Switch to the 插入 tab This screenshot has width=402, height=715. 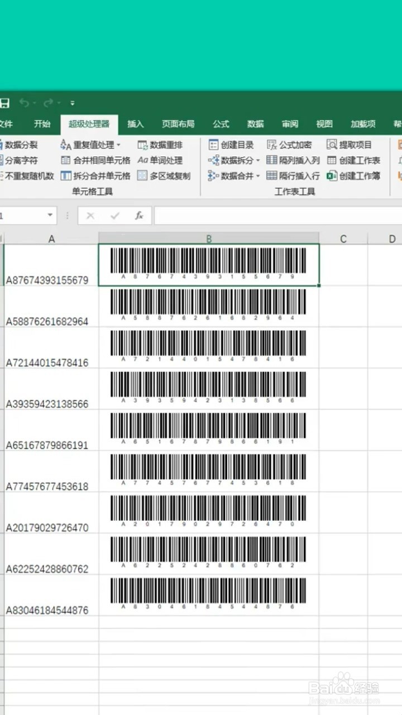tap(136, 124)
